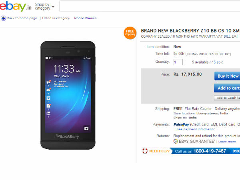Click Learn more beside eBay Guarantee
This screenshot has width=240, height=180.
227,142
